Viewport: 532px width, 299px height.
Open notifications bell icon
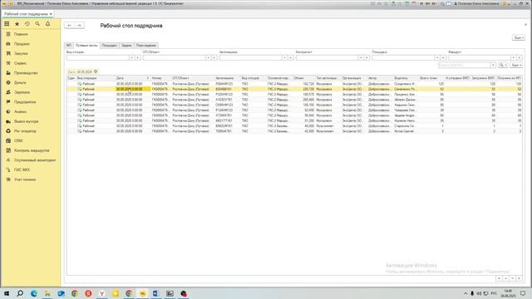point(48,24)
